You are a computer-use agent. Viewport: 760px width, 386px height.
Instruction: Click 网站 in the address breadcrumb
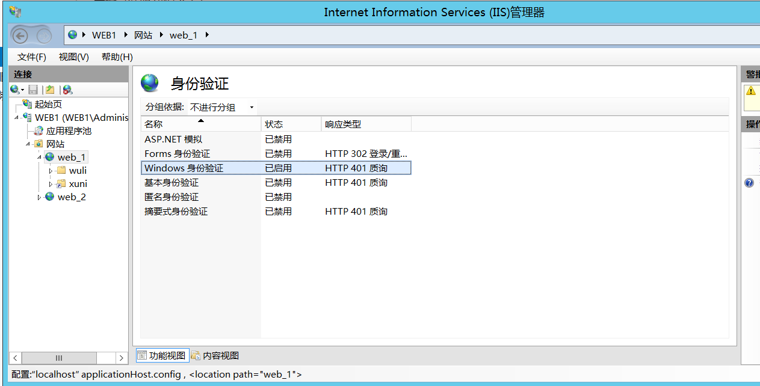tap(143, 35)
